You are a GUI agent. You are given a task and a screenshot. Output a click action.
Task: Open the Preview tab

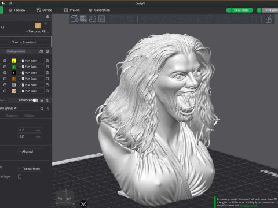pos(17,10)
